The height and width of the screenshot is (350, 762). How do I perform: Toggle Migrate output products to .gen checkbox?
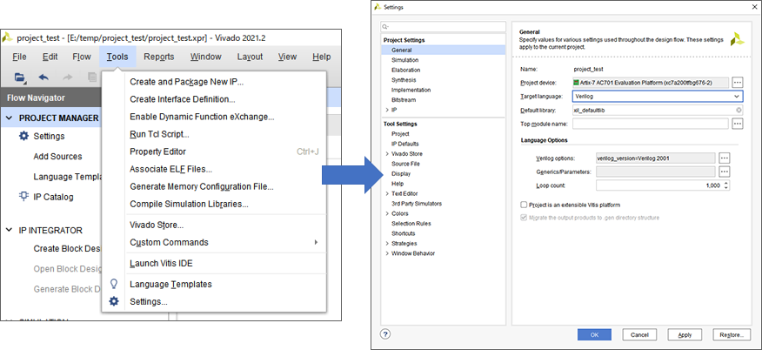tap(524, 218)
